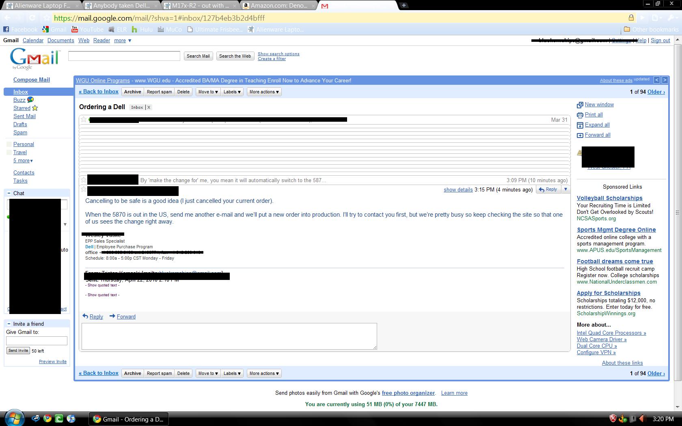Click the Forward all arrow icon
682x426 pixels.
point(580,136)
